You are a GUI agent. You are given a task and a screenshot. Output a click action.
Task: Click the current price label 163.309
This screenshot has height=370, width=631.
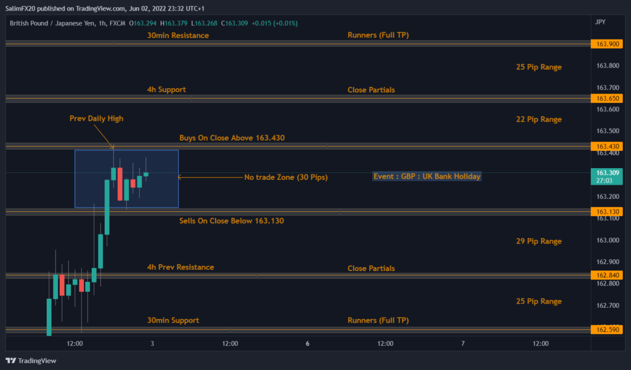[x=606, y=173]
